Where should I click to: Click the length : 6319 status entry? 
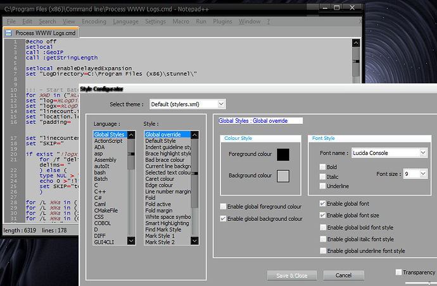point(20,230)
